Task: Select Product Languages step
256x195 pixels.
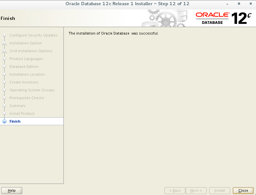Action: pos(26,59)
